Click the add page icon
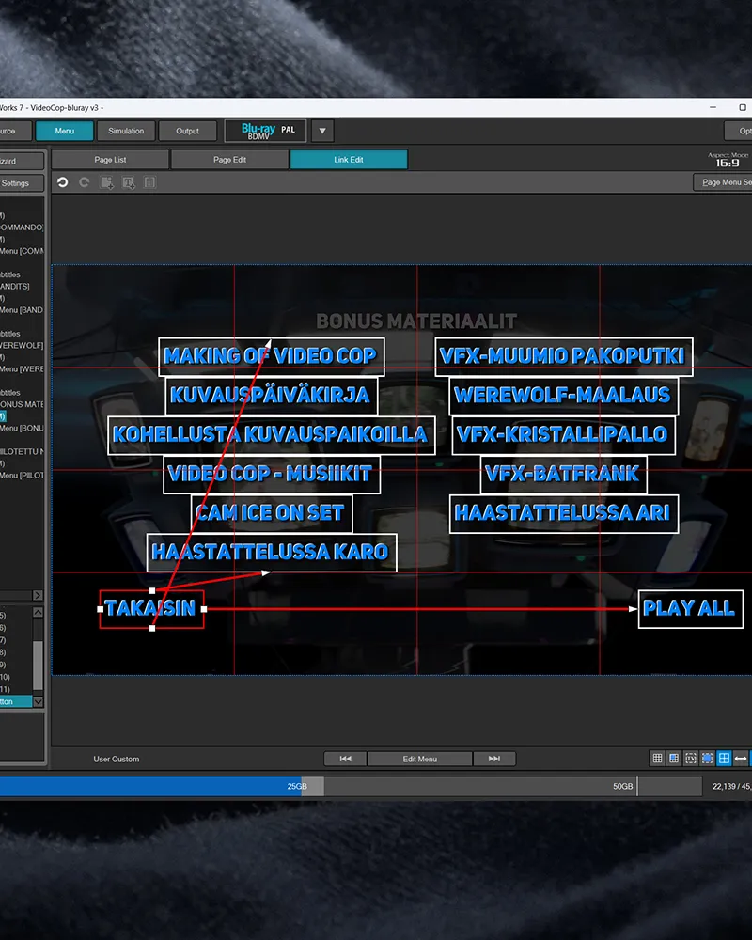 (x=107, y=182)
